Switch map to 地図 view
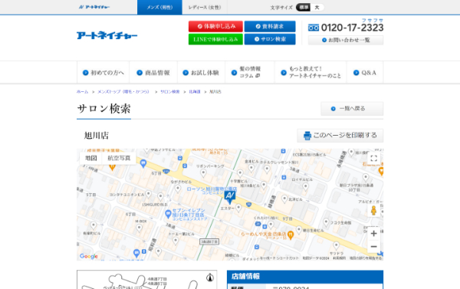The image size is (460, 289). [91, 158]
